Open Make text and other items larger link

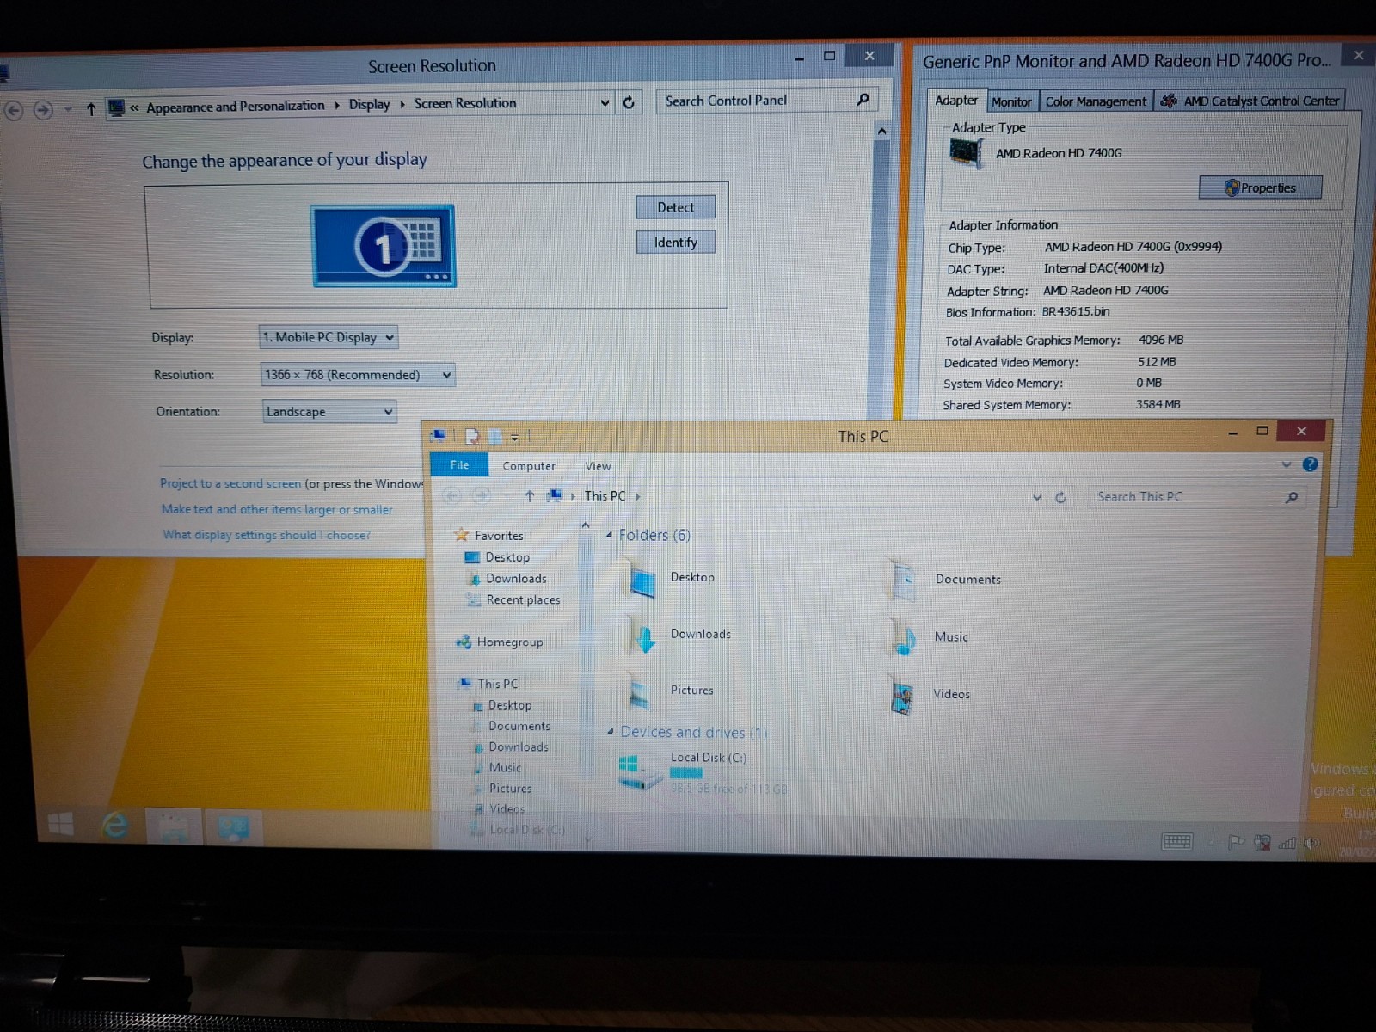[277, 509]
